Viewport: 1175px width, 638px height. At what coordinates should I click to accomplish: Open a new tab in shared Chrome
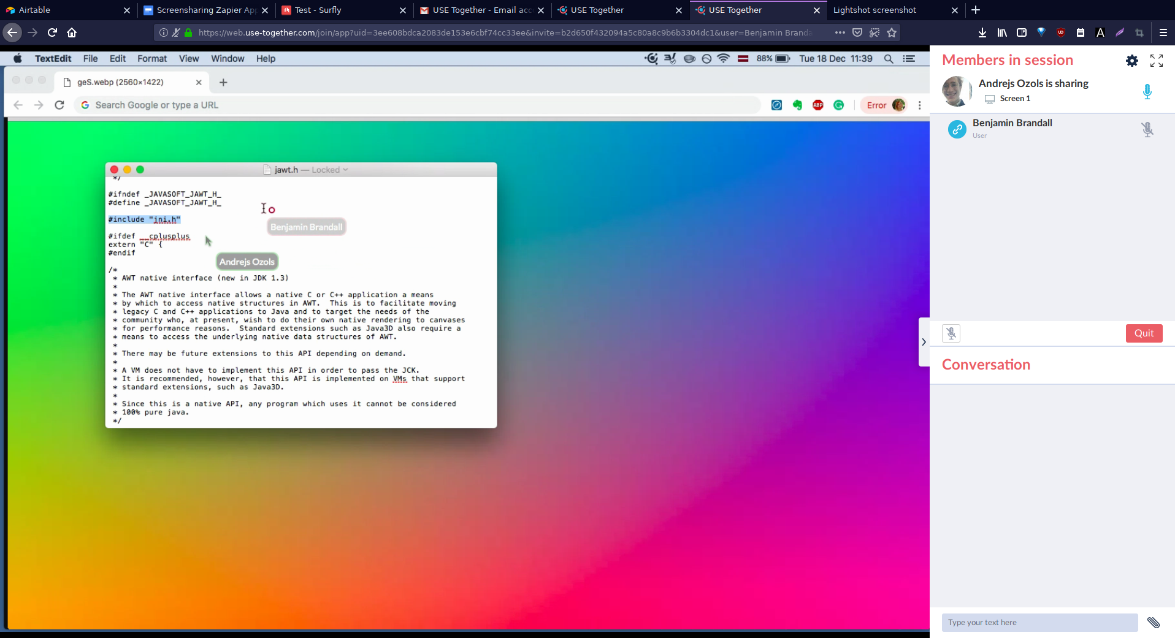point(223,82)
